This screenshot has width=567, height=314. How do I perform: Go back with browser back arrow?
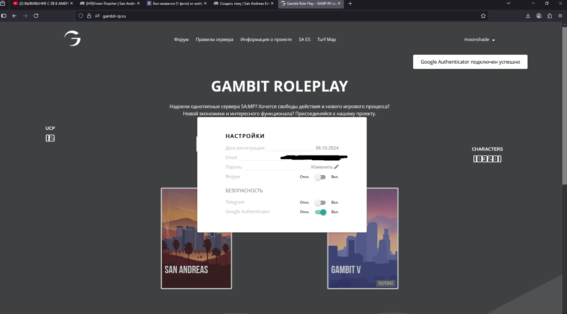[x=15, y=16]
